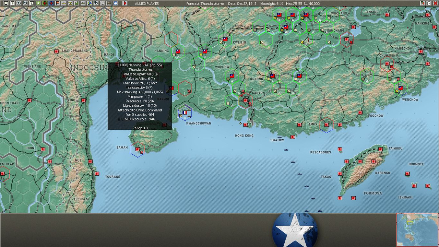Select the Japanese base at Nanchang

pyautogui.click(x=347, y=39)
